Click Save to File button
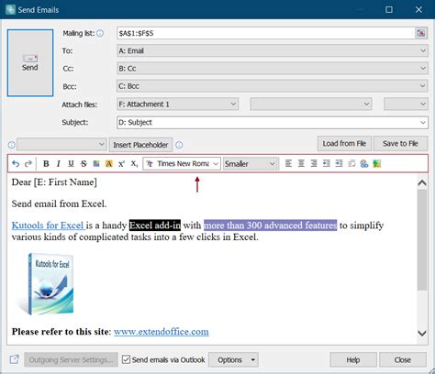This screenshot has height=374, width=435. 400,144
